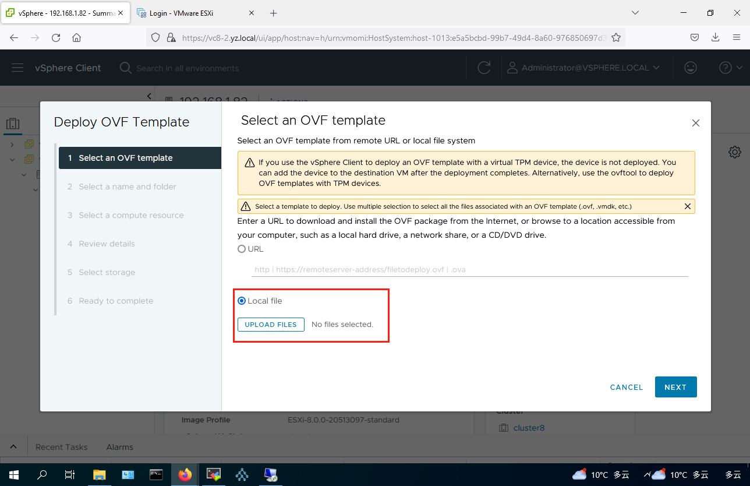Open the cluster8 link
The image size is (750, 486).
[x=529, y=428]
